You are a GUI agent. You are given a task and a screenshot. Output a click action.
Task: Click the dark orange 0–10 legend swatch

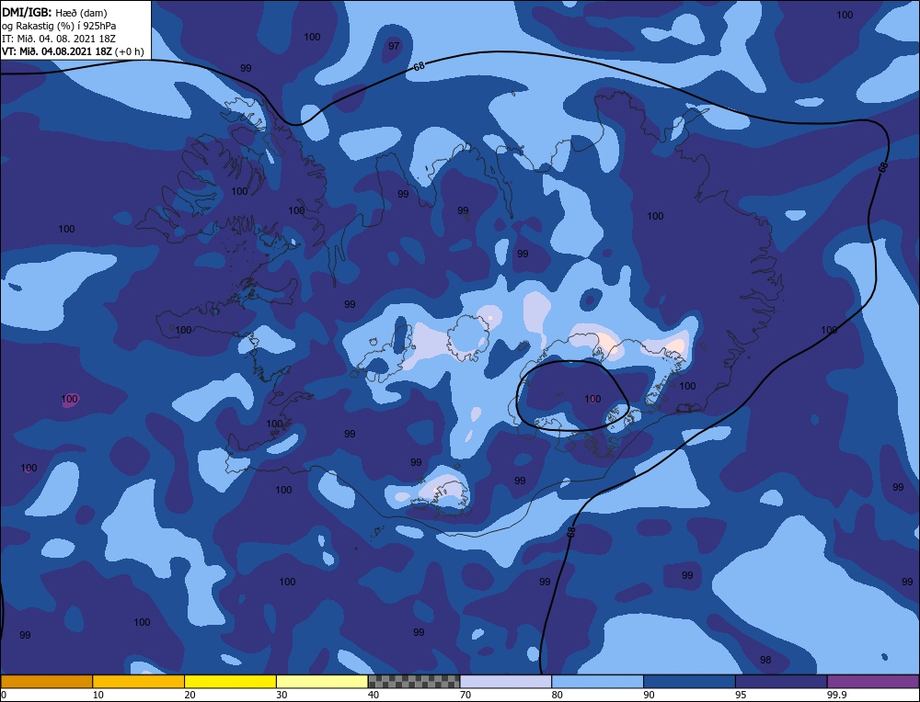coord(46,681)
